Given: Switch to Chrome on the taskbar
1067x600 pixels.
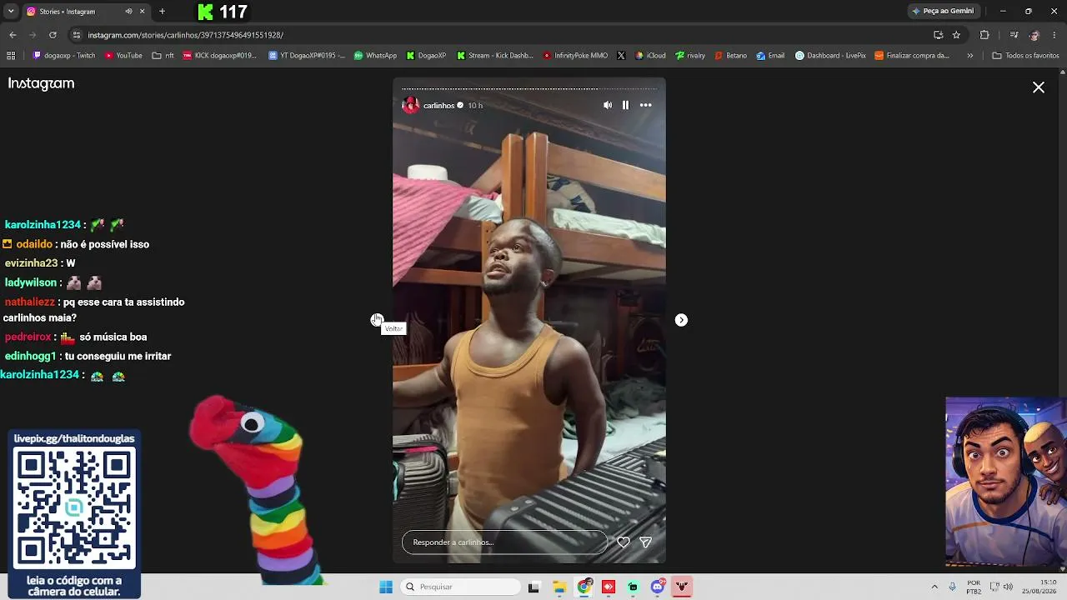Looking at the screenshot, I should click(x=584, y=587).
